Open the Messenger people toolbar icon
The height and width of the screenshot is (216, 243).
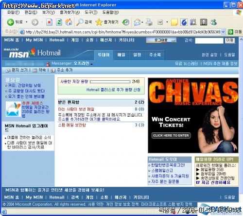[213, 22]
